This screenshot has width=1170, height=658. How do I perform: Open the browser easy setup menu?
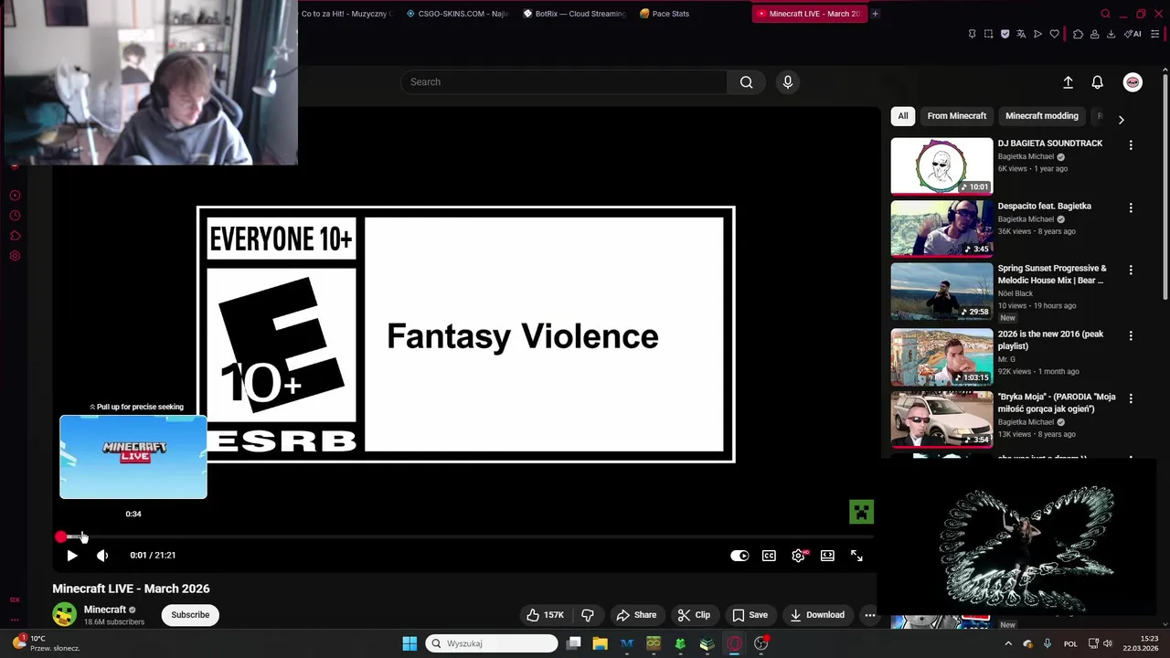click(1154, 34)
